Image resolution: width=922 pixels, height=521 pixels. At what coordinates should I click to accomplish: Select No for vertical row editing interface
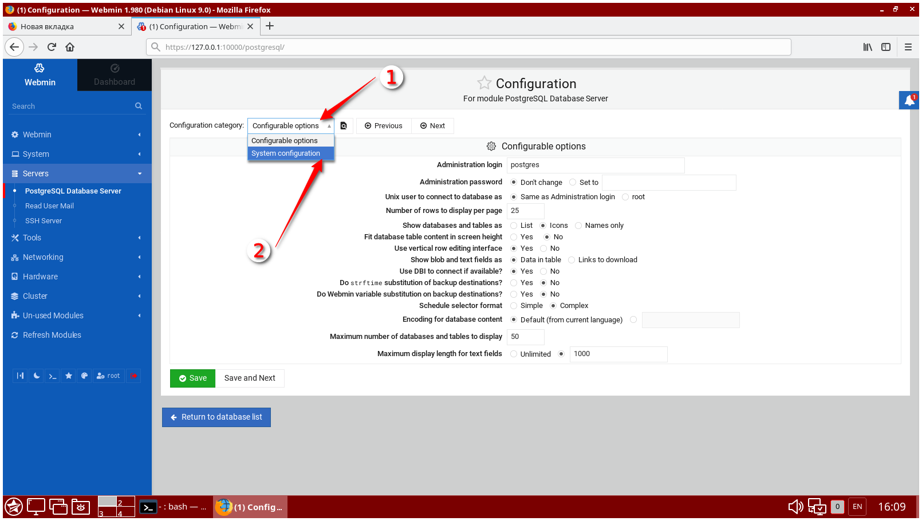543,248
